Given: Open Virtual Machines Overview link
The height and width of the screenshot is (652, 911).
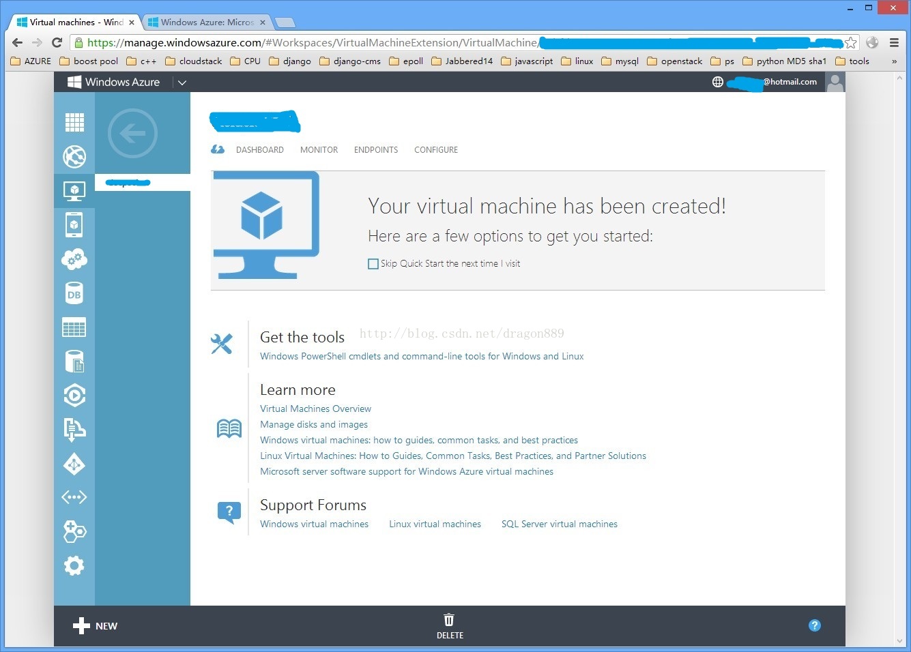Looking at the screenshot, I should pyautogui.click(x=315, y=409).
